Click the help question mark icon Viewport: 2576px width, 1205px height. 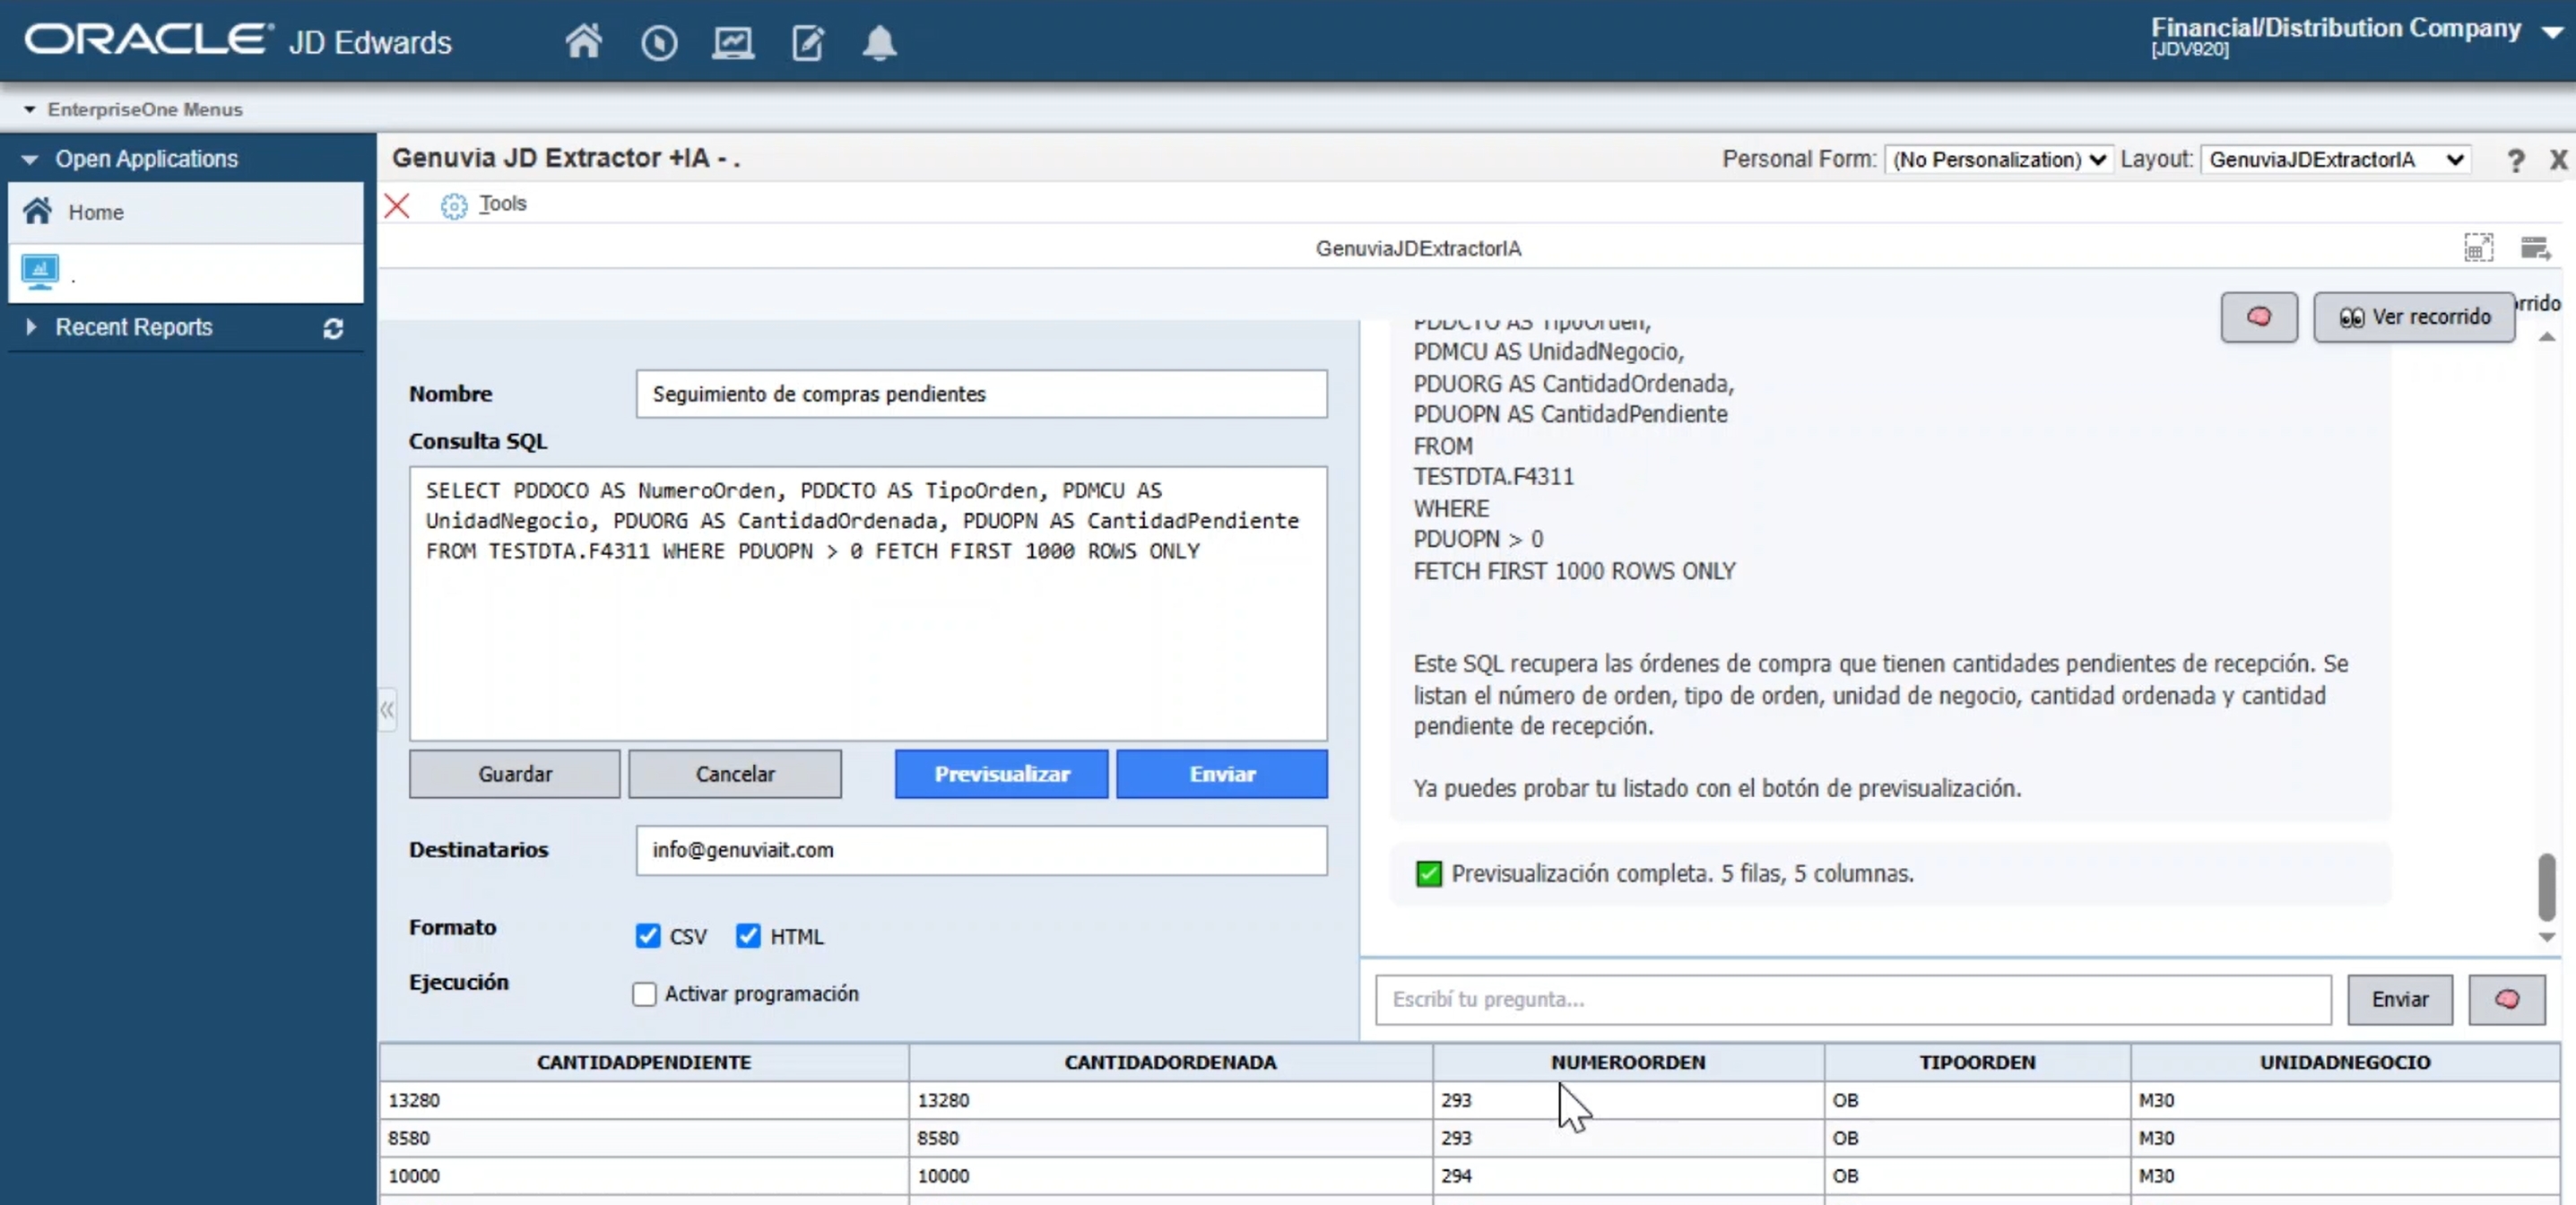pos(2515,160)
